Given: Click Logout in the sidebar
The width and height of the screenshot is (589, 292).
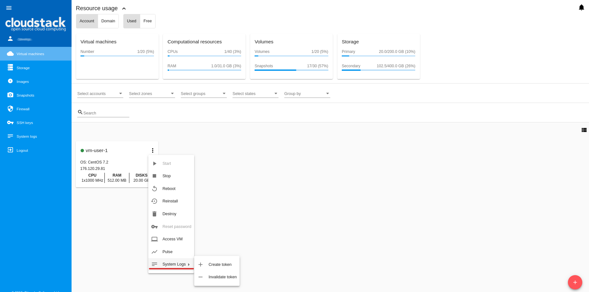Looking at the screenshot, I should click(x=36, y=150).
